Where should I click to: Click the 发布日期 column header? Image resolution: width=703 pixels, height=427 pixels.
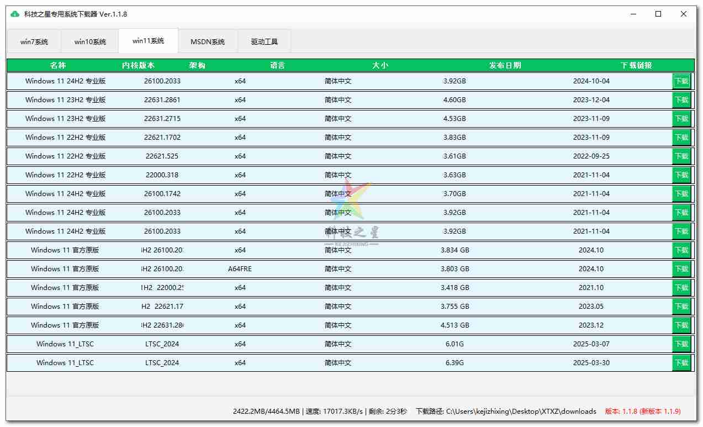pyautogui.click(x=505, y=65)
